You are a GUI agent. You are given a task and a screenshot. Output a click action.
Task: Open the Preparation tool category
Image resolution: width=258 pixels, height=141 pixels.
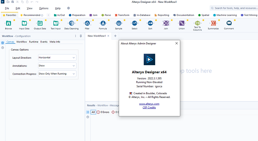click(x=77, y=15)
